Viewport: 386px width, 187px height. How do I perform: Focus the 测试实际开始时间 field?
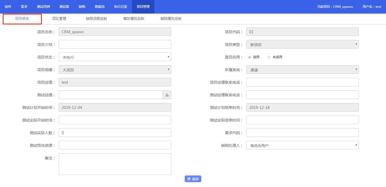115,120
